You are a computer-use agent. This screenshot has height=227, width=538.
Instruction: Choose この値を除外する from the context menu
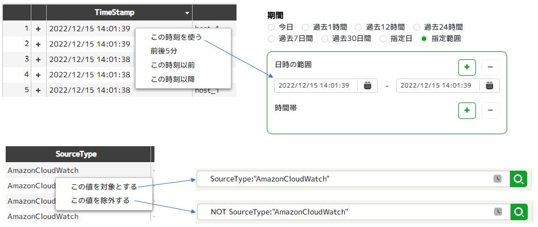coord(100,201)
